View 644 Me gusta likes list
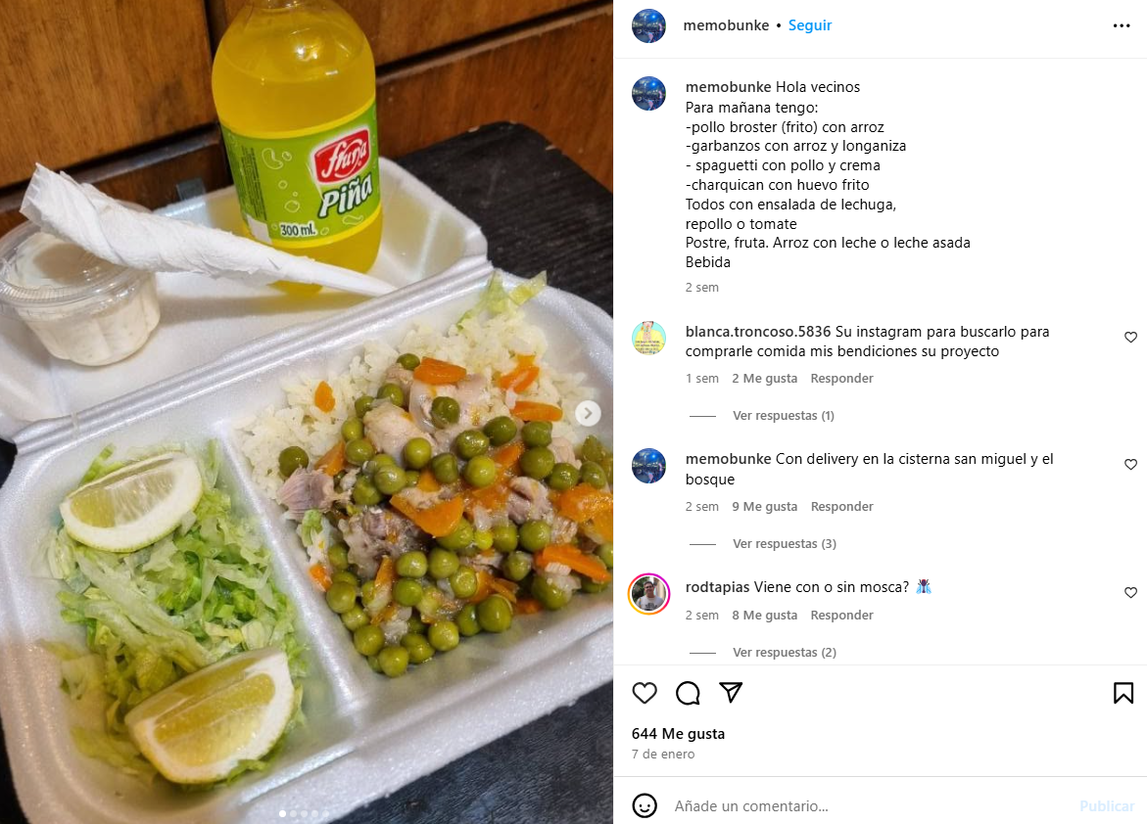Screen dimensions: 1147x824 (x=678, y=733)
